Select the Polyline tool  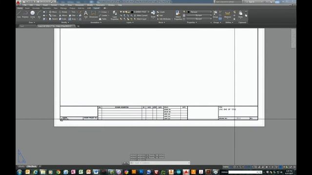[x=25, y=14]
